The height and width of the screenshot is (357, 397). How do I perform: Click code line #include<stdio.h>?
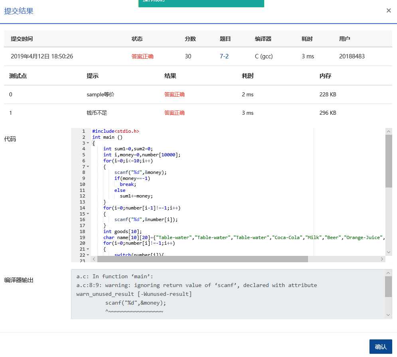click(x=116, y=131)
